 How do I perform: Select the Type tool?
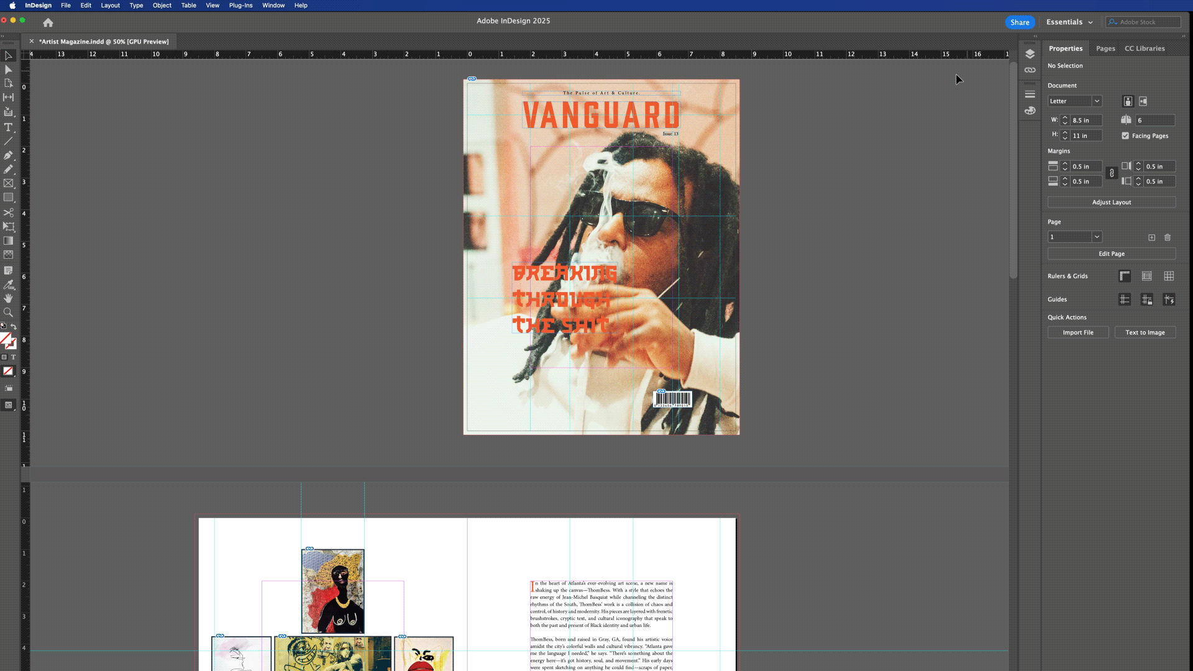coord(8,127)
